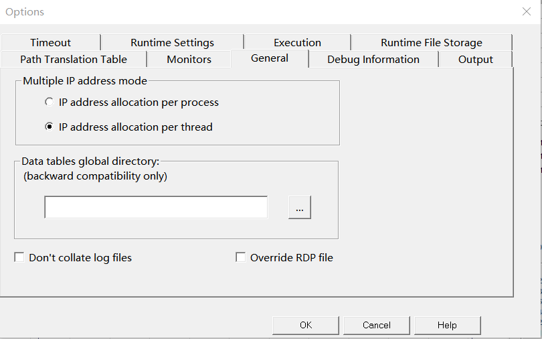The height and width of the screenshot is (339, 542).
Task: Select the Path Translation Table tab
Action: pyautogui.click(x=74, y=59)
